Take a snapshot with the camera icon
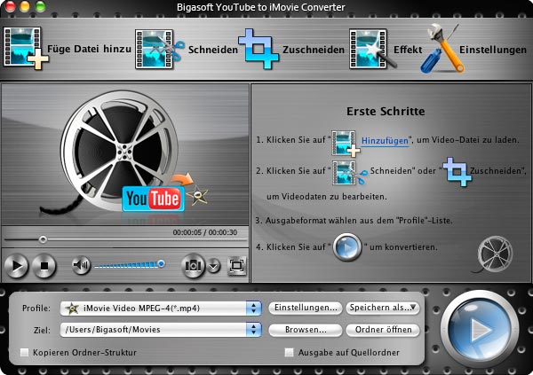The width and height of the screenshot is (533, 375). [193, 265]
